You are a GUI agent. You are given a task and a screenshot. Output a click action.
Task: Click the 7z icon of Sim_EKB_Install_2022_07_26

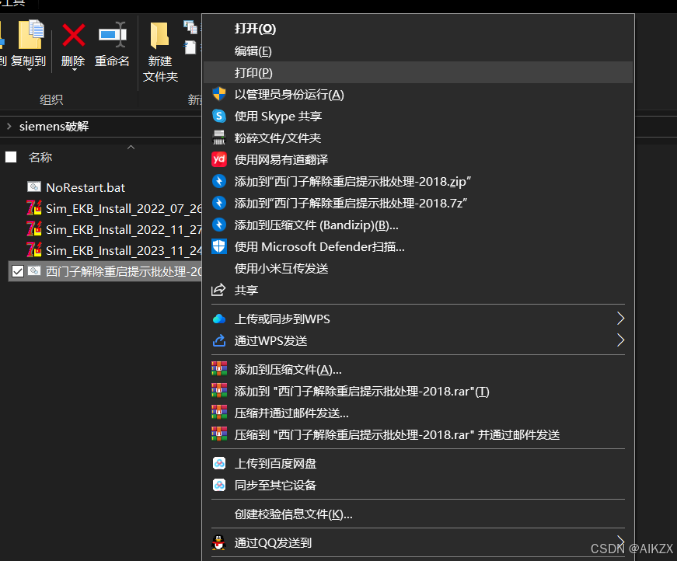(34, 208)
